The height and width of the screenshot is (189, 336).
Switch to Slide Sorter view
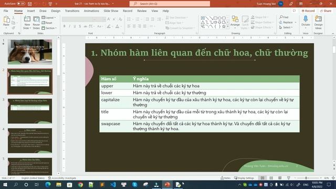coord(271,178)
